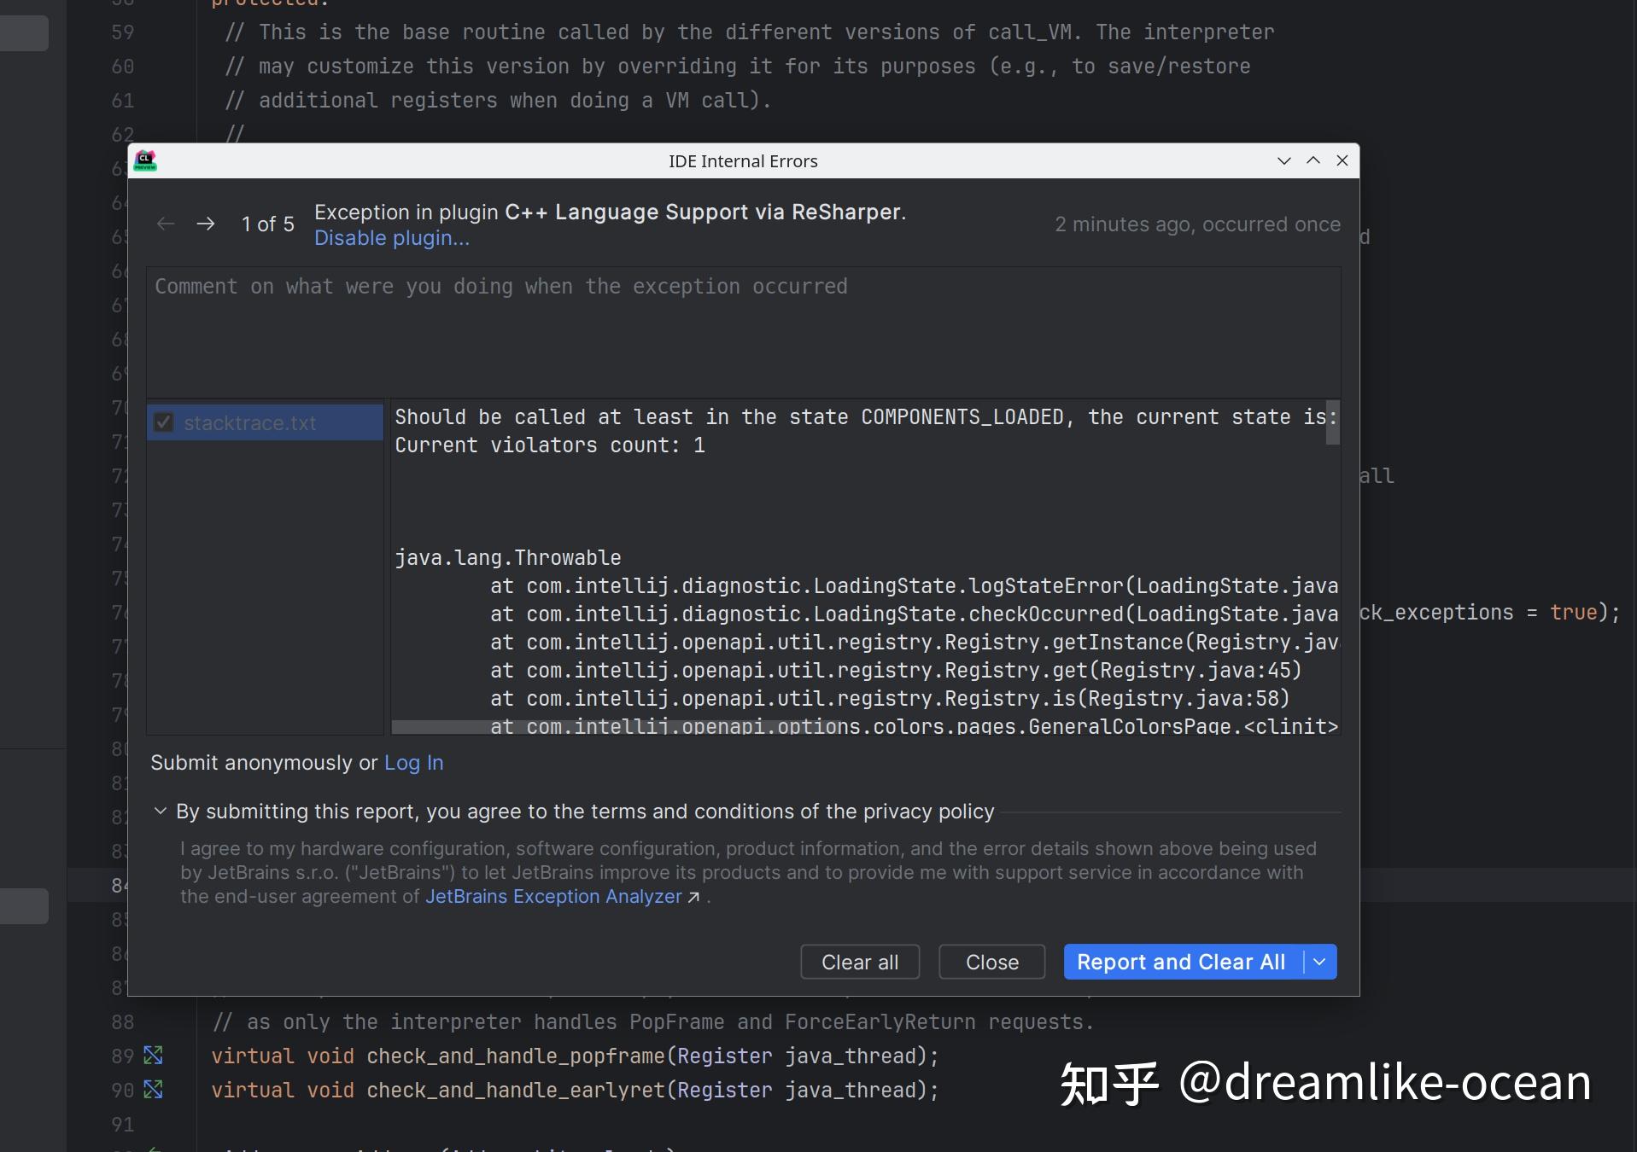Viewport: 1637px width, 1152px height.
Task: Click the Clear all button
Action: pyautogui.click(x=859, y=962)
